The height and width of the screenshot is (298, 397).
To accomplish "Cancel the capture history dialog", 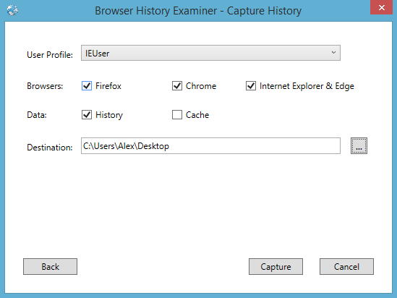I will [346, 267].
